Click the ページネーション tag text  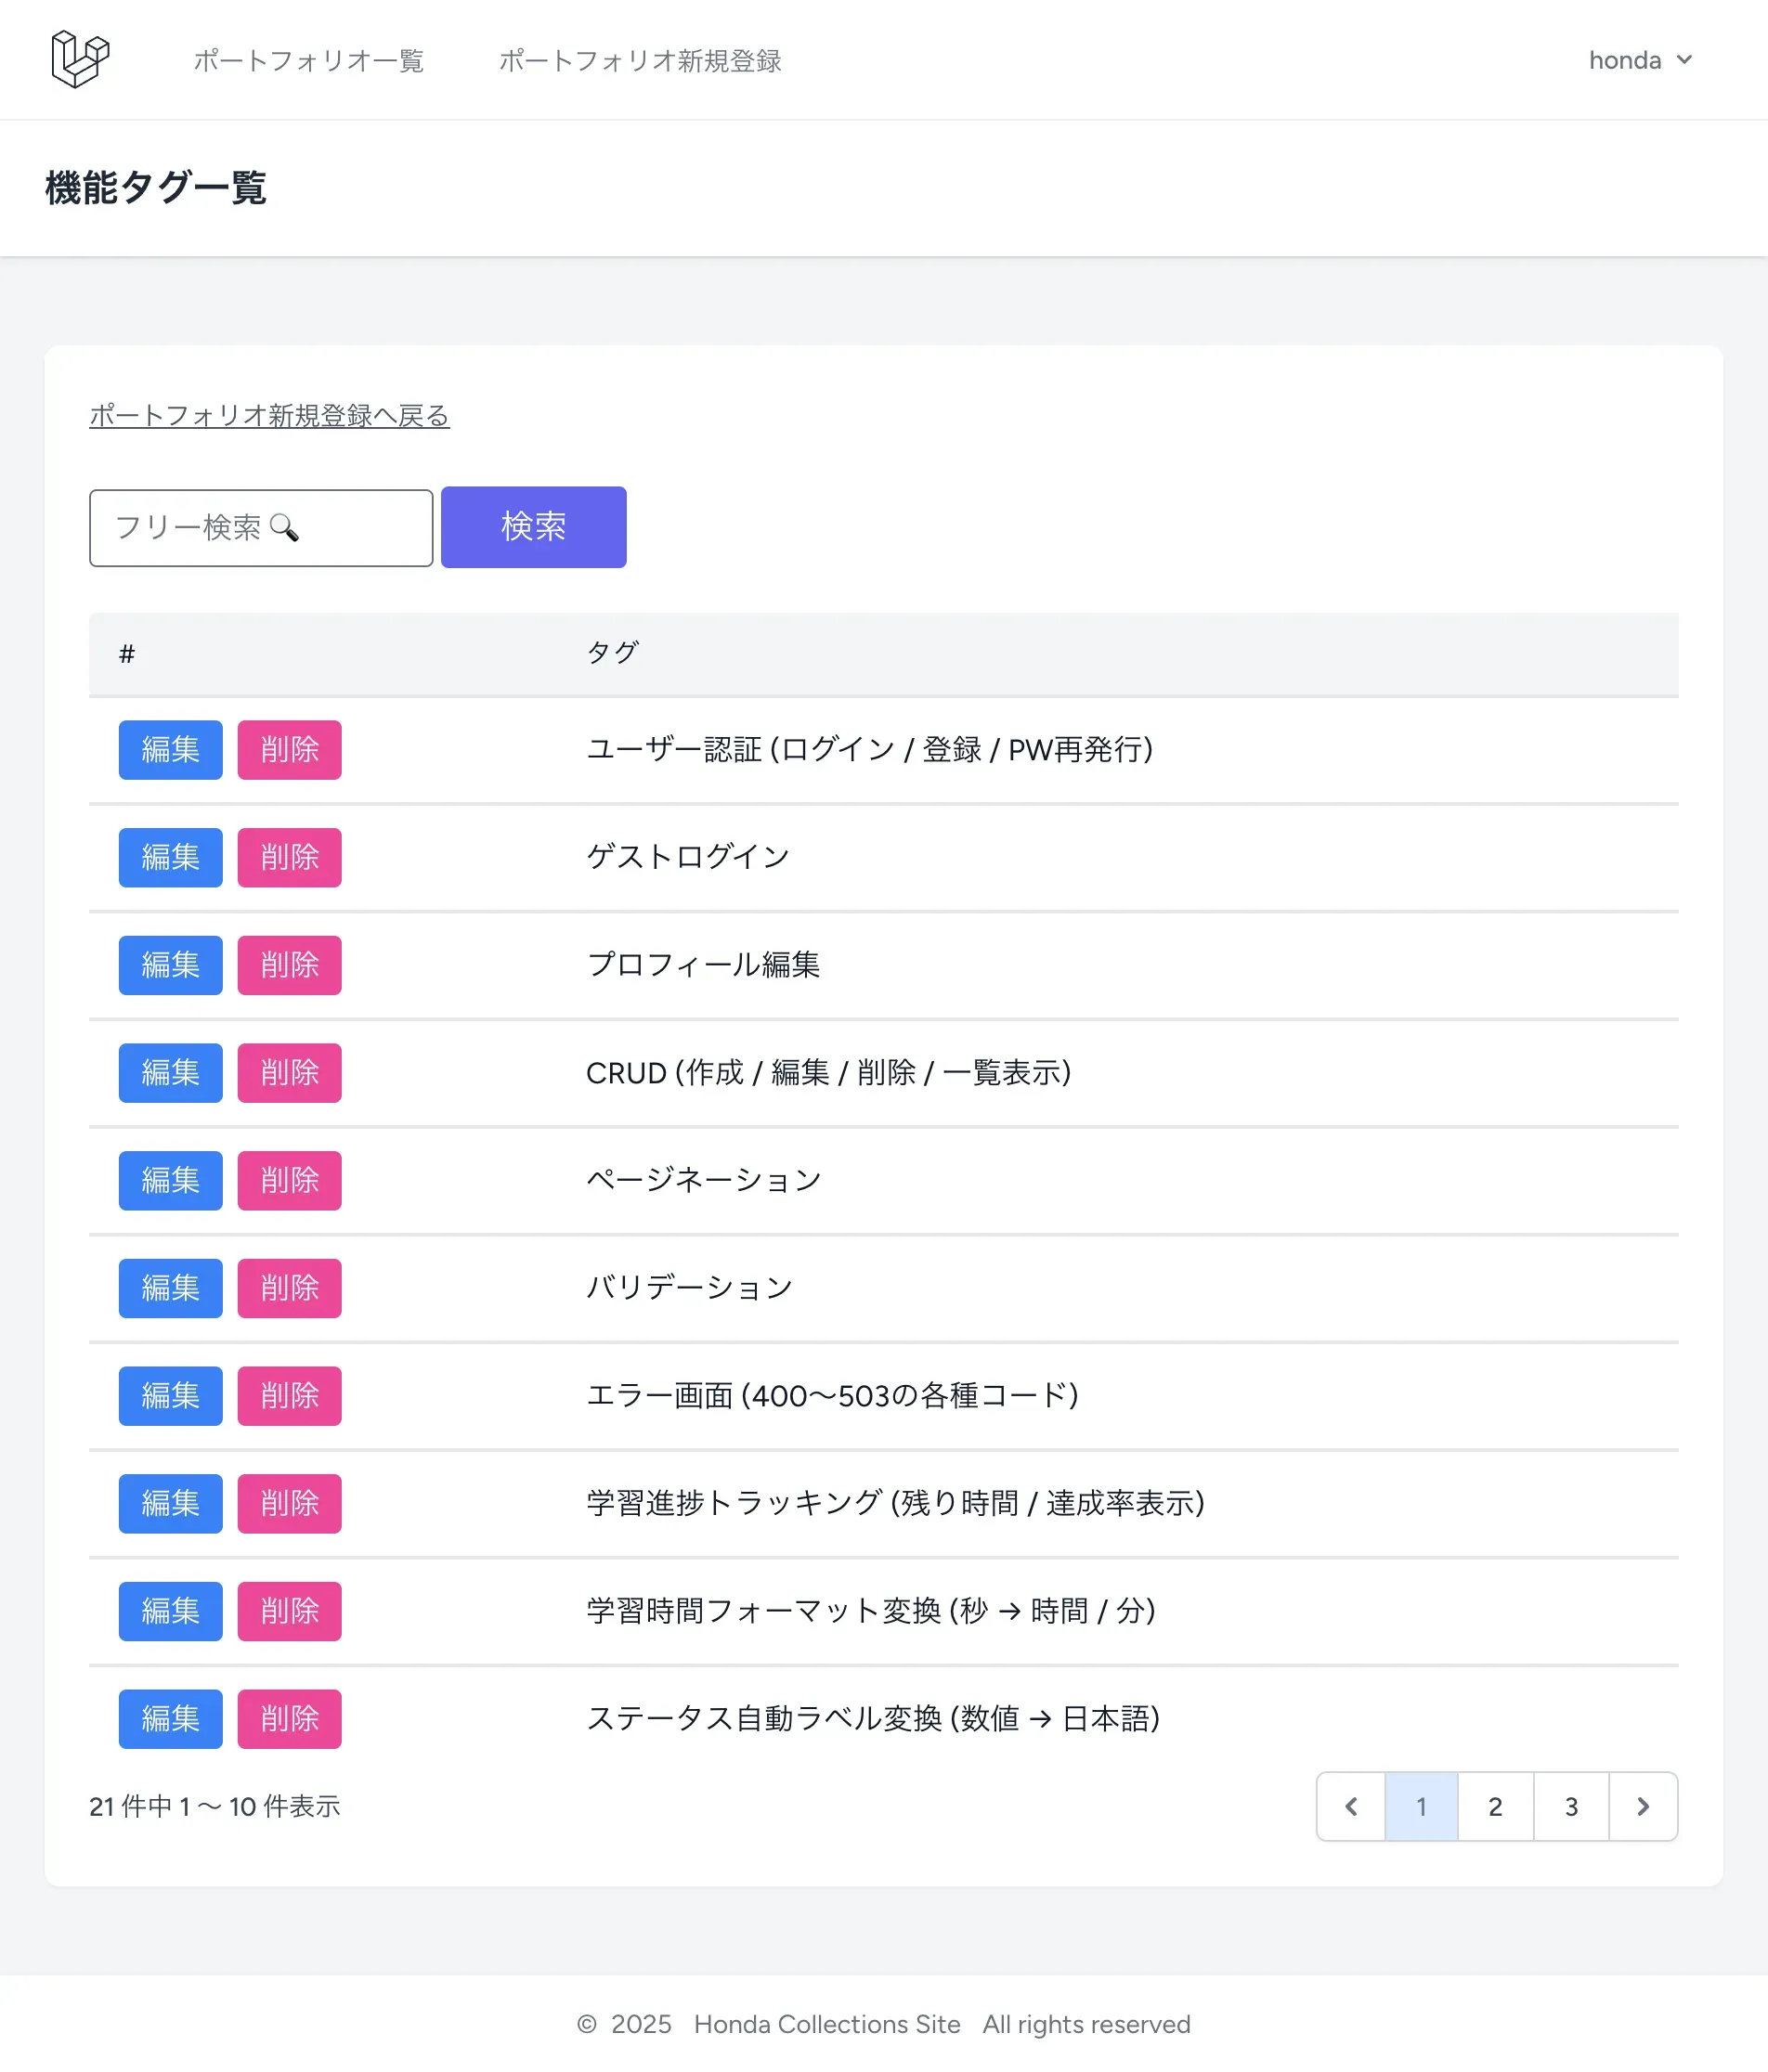click(x=704, y=1180)
